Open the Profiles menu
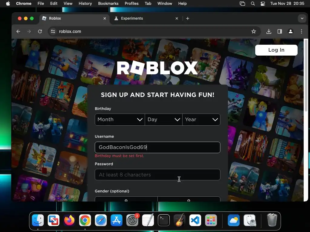The image size is (310, 232). tap(131, 3)
